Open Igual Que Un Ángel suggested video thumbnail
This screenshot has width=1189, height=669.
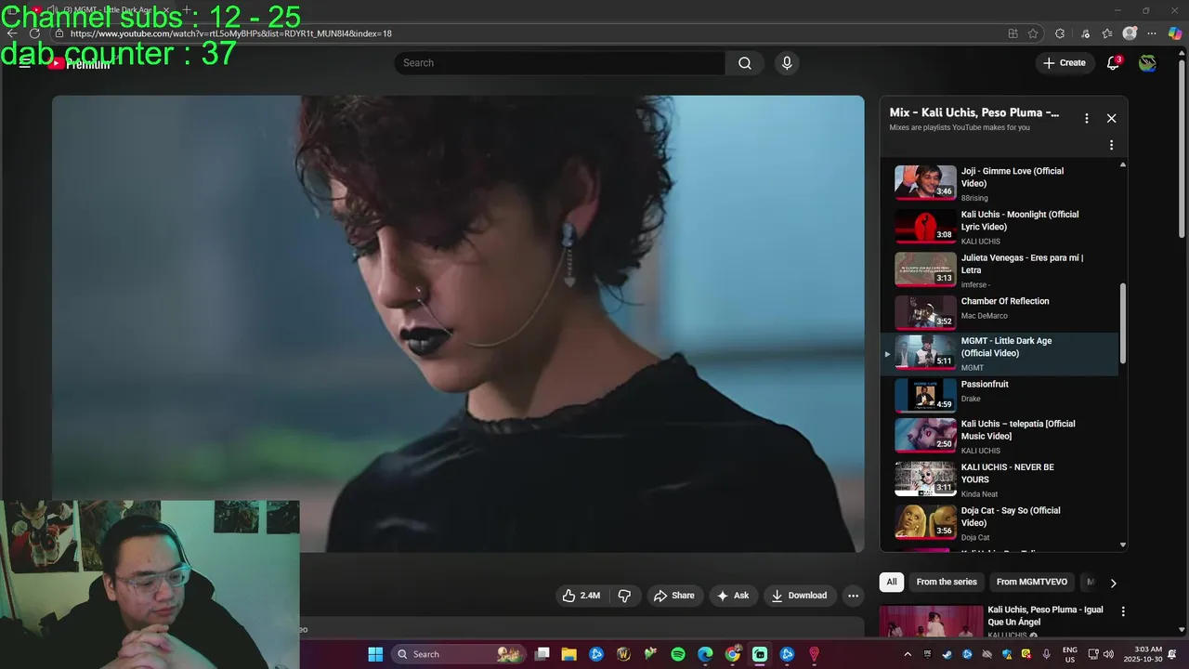click(931, 621)
